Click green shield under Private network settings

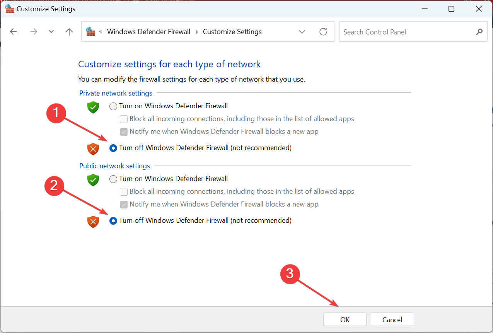click(93, 107)
